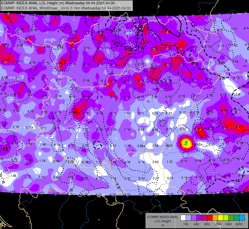Click legend label ECMWF-INDEX-ANAL in legend box
The height and width of the screenshot is (229, 249).
point(163,217)
